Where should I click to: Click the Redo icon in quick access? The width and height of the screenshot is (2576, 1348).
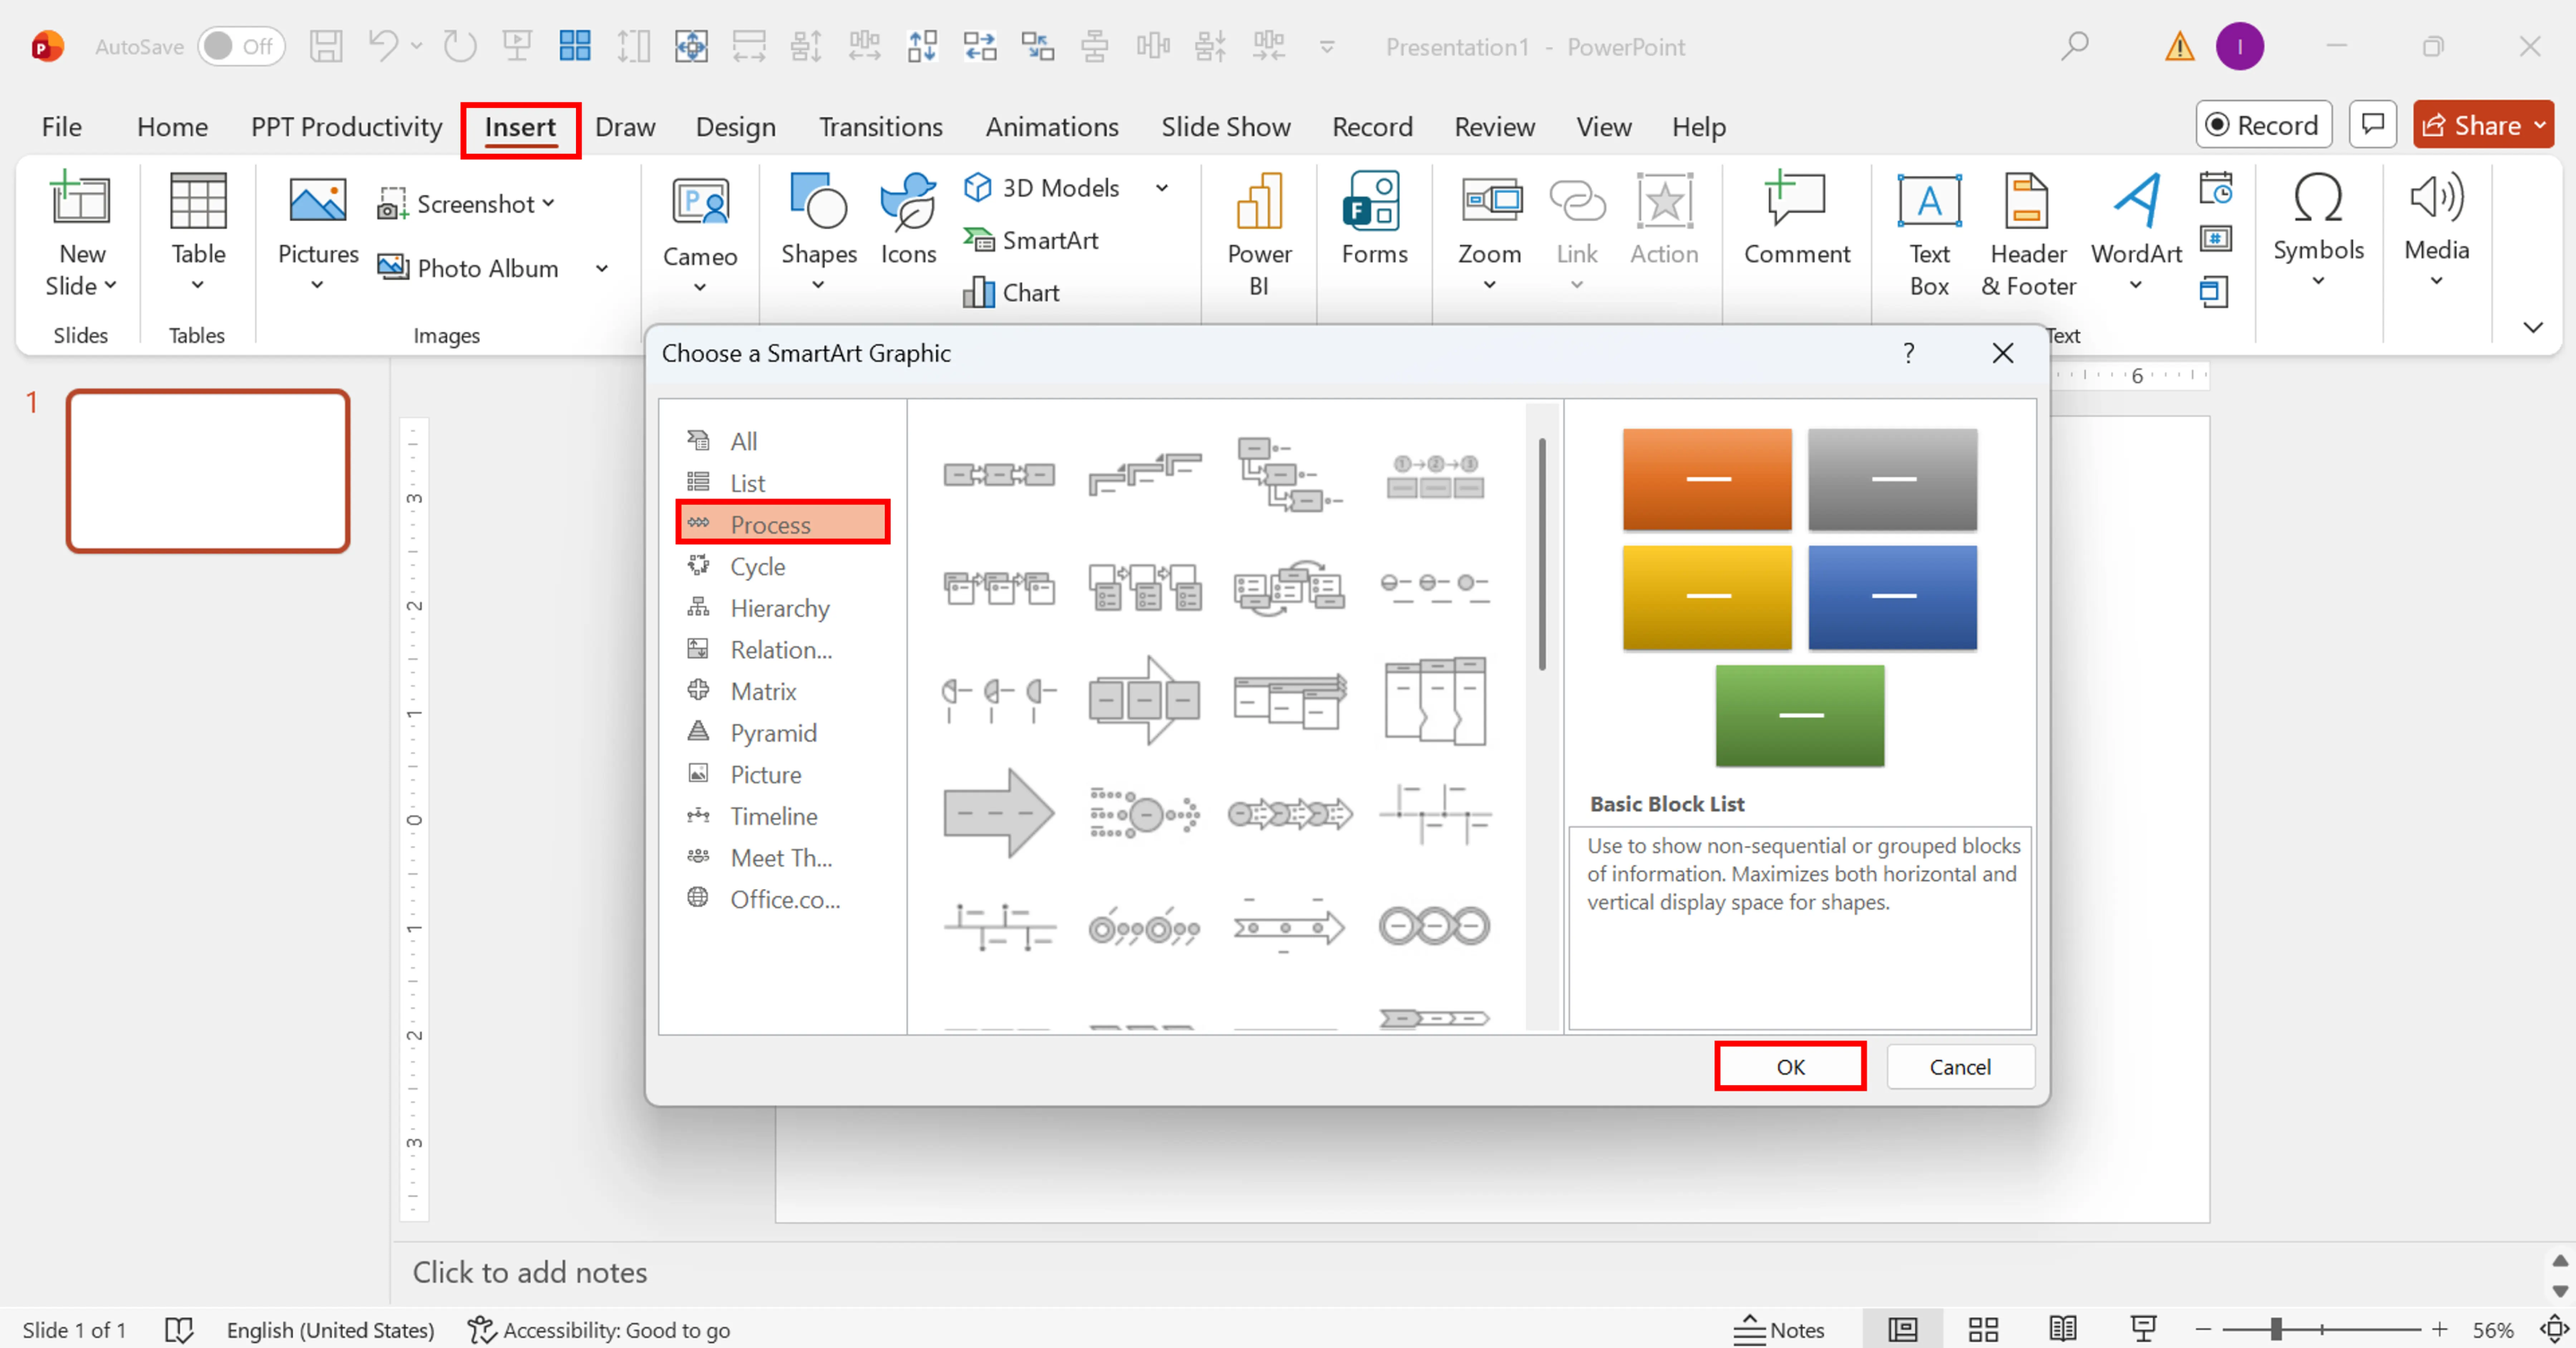pyautogui.click(x=460, y=46)
